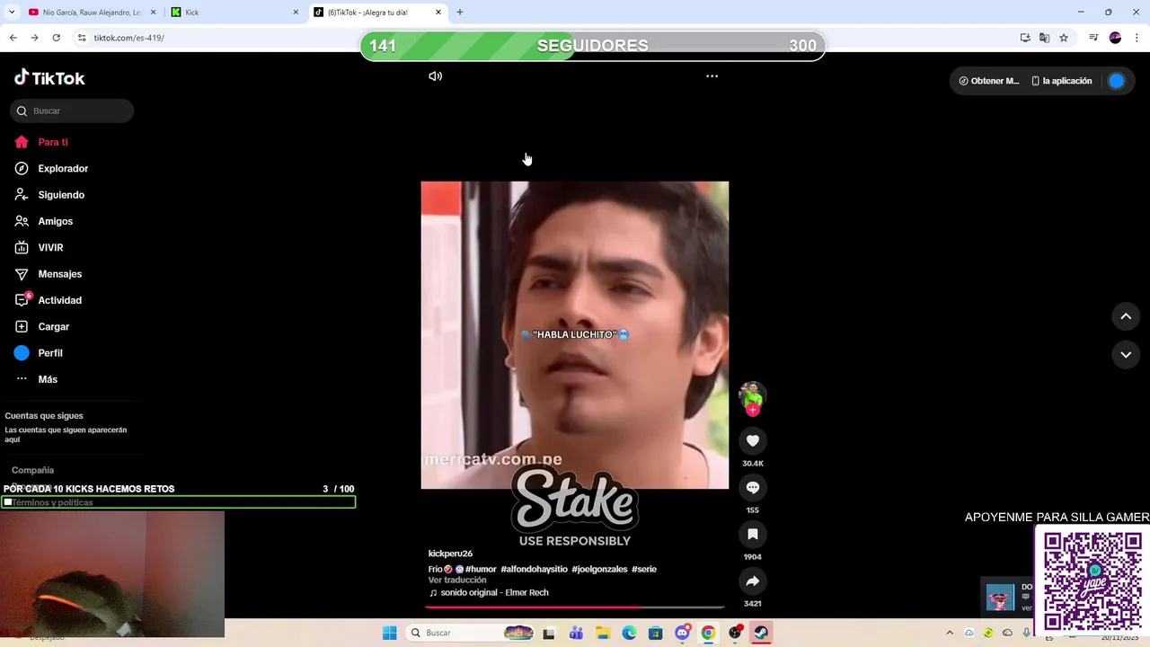Viewport: 1150px width, 647px height.
Task: Open the browser media control icon
Action: pos(1093,38)
